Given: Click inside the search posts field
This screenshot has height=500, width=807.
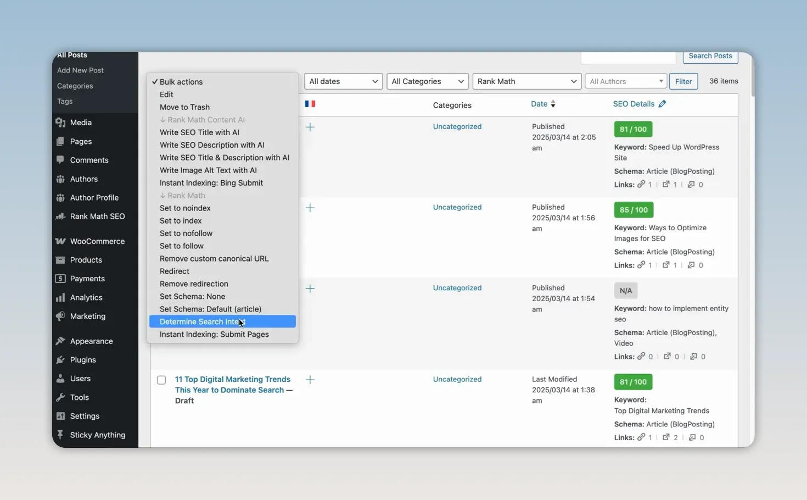Looking at the screenshot, I should click(629, 57).
